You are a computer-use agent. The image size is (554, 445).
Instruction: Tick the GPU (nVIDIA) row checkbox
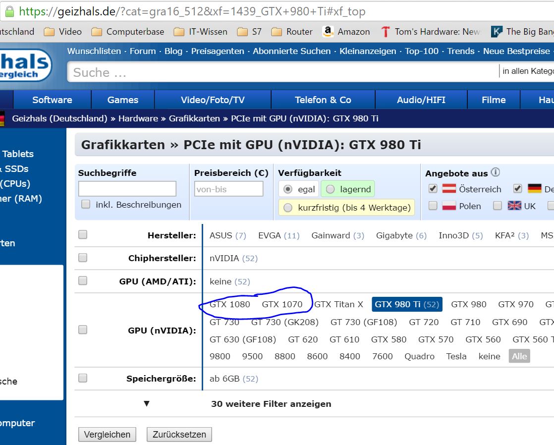pos(83,330)
